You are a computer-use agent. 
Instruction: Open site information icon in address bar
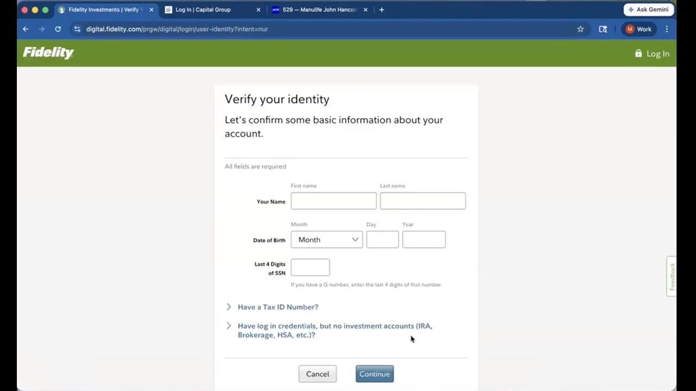77,29
